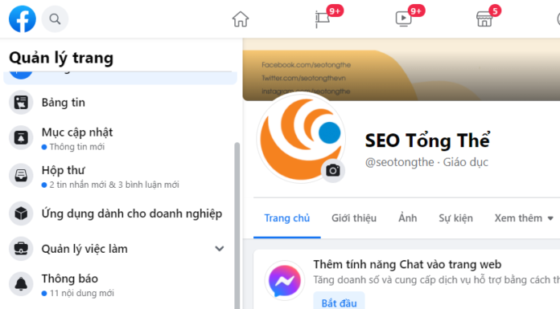Switch to the Sự kiện tab

455,218
